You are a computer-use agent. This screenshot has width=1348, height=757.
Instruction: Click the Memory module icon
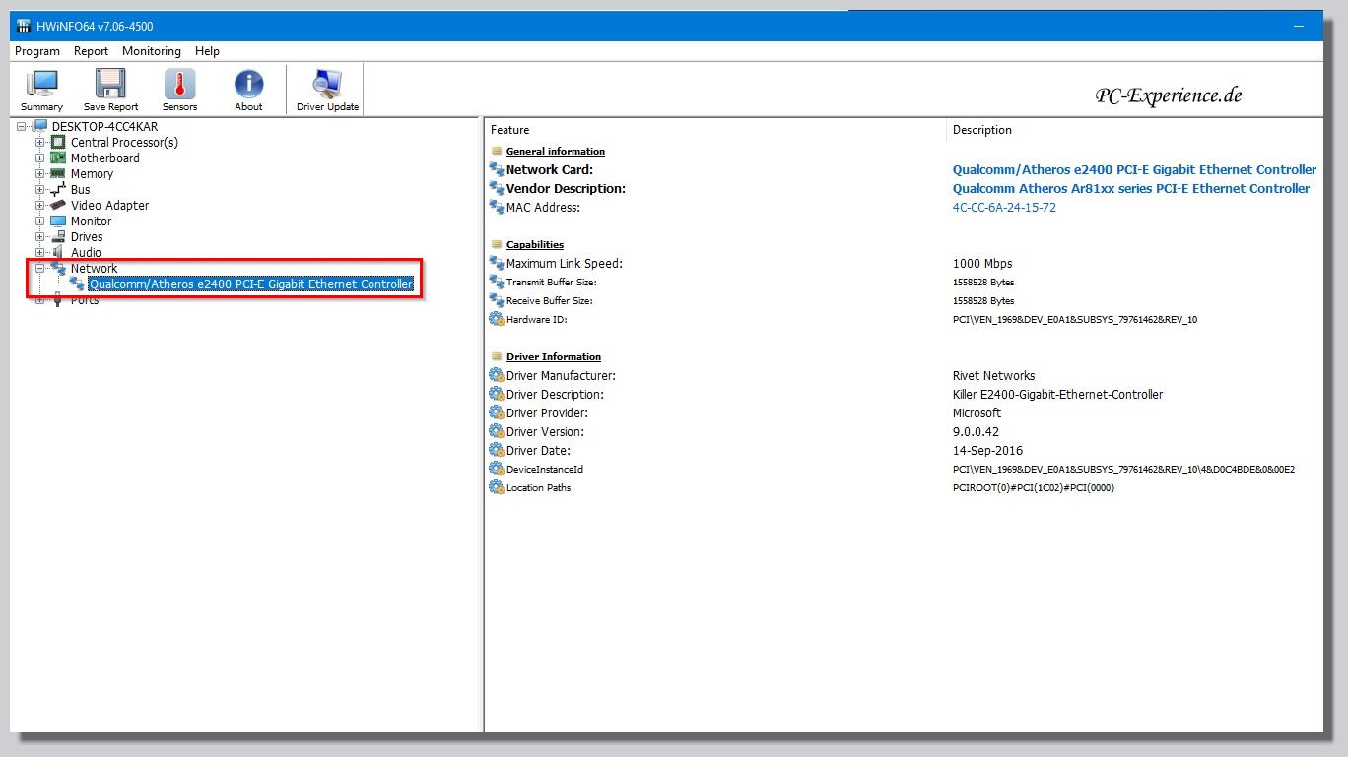tap(58, 174)
